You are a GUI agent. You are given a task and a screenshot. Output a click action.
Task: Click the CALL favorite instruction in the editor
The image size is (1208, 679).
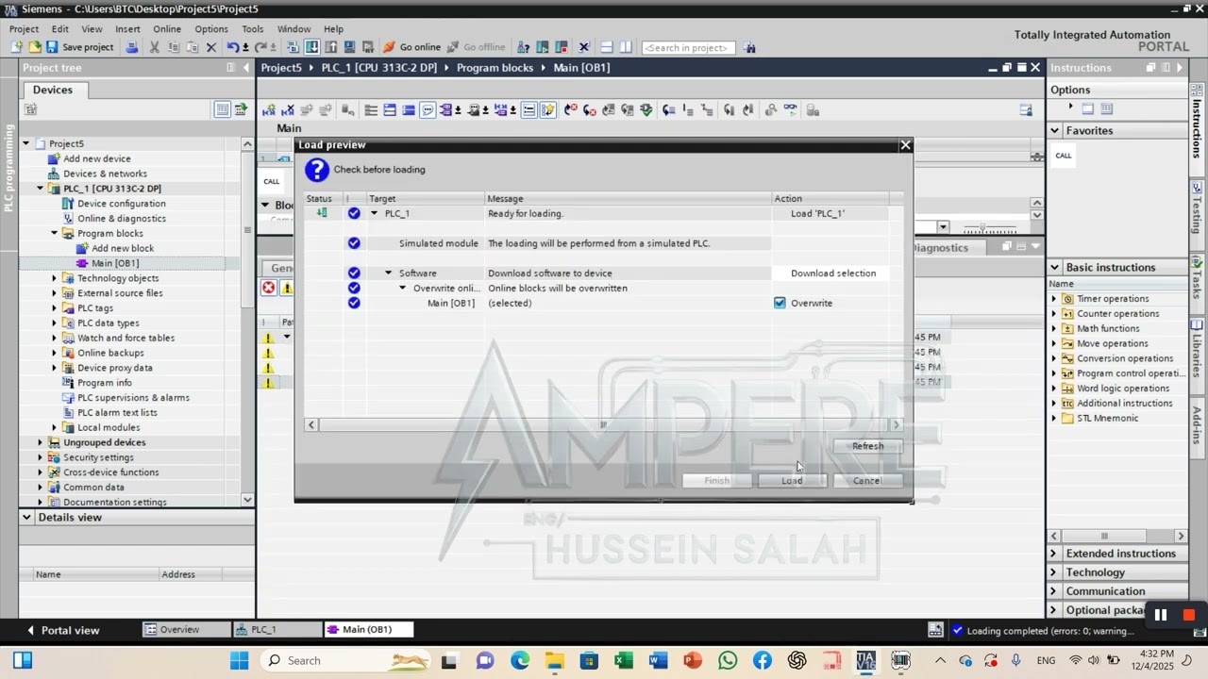click(x=272, y=181)
